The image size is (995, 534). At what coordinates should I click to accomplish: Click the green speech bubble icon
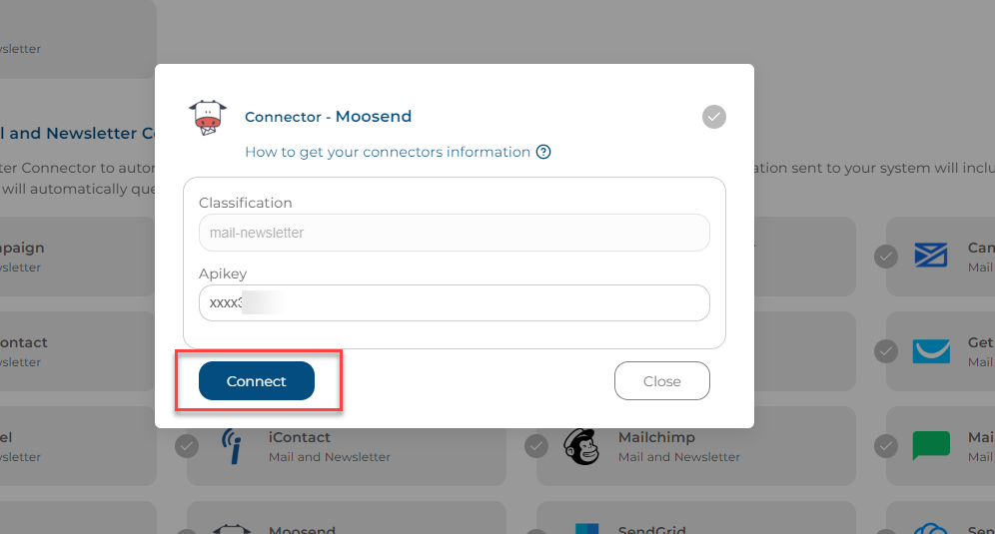(x=931, y=446)
